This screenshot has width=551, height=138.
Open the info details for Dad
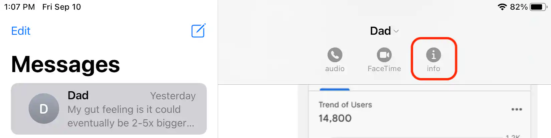click(433, 55)
